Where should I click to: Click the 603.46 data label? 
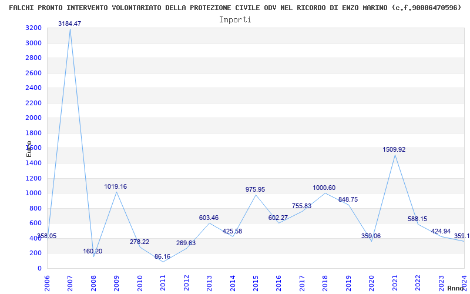click(x=209, y=218)
